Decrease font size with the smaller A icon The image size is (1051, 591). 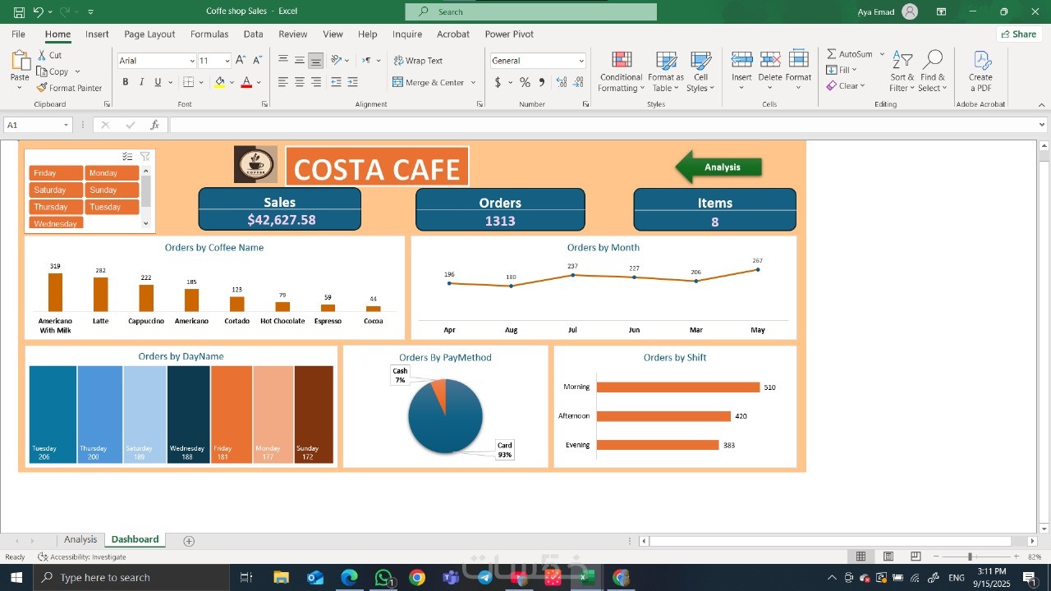[257, 60]
